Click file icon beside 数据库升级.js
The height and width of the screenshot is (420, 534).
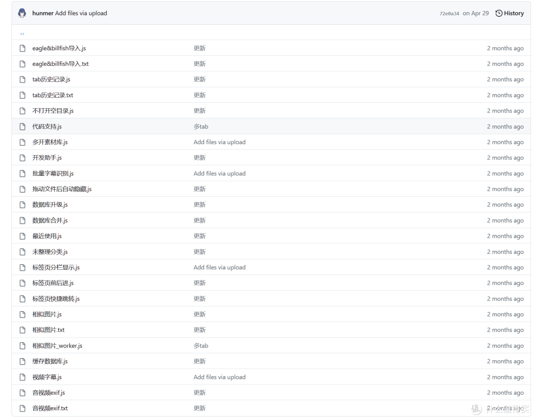pos(22,205)
